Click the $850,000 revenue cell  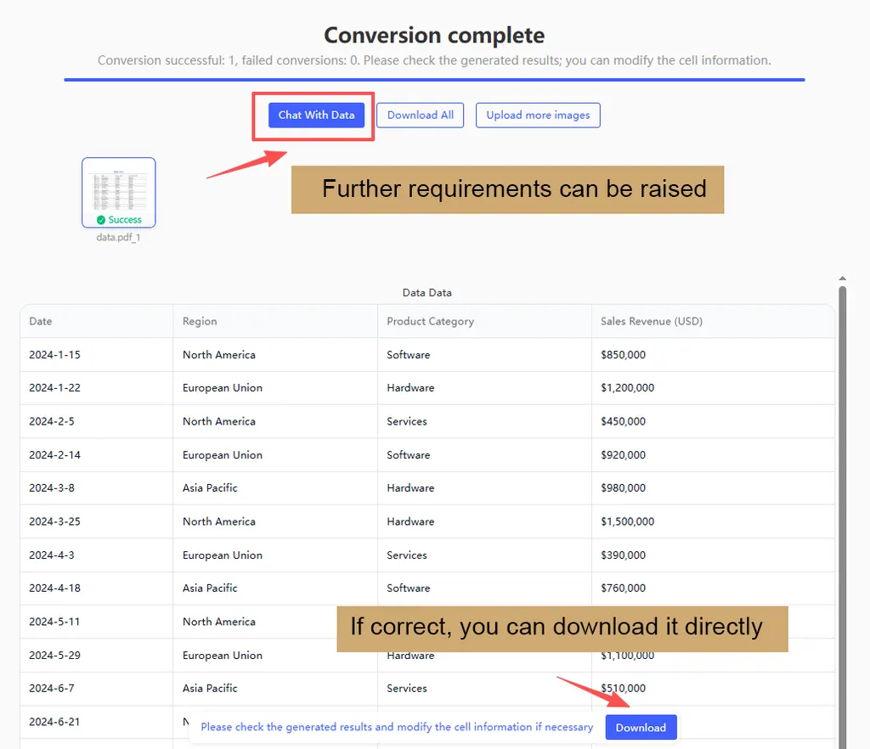(x=623, y=355)
